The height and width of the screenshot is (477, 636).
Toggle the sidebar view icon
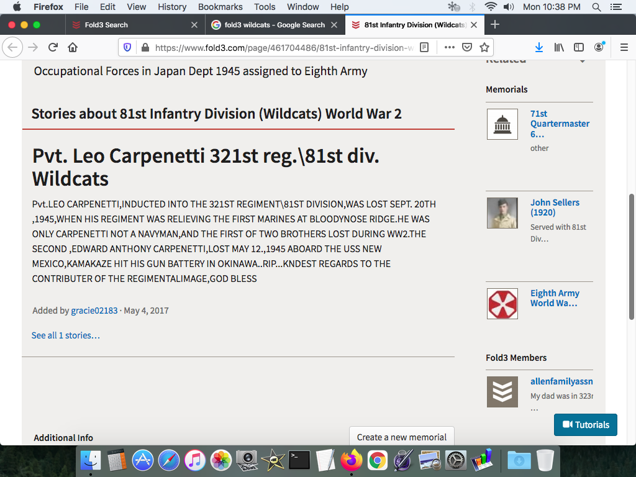click(x=579, y=47)
